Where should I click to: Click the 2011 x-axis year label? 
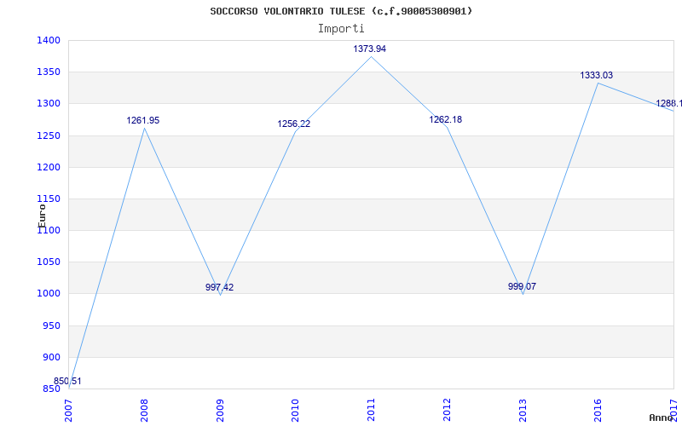[x=371, y=411]
